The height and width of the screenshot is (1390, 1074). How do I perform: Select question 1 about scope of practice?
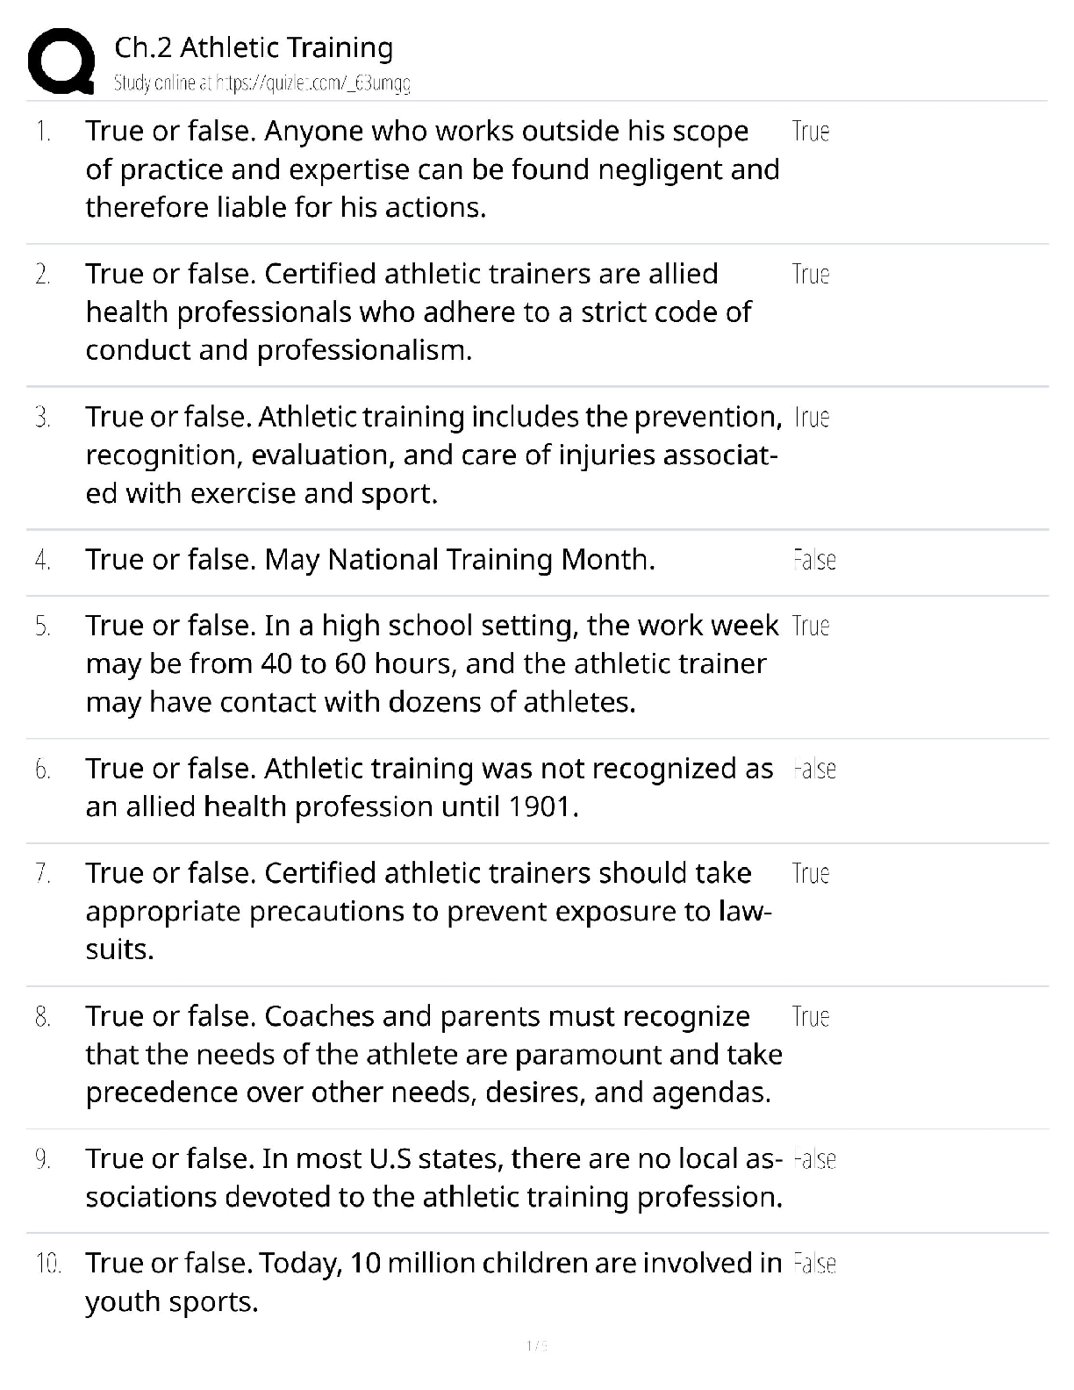pyautogui.click(x=432, y=169)
